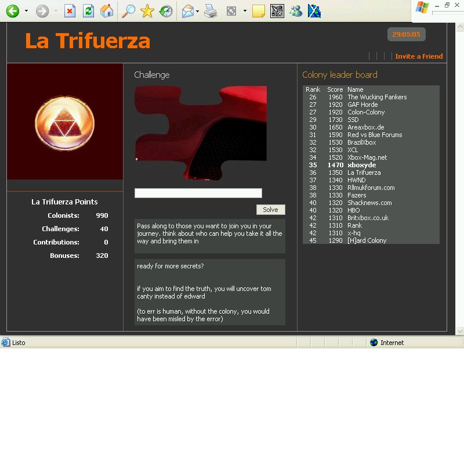This screenshot has height=453, width=464.
Task: Click the grey Forward arrow button
Action: 42,12
